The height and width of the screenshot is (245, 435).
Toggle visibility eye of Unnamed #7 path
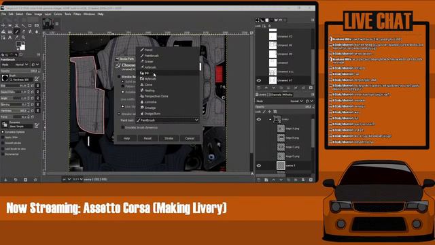(x=259, y=80)
